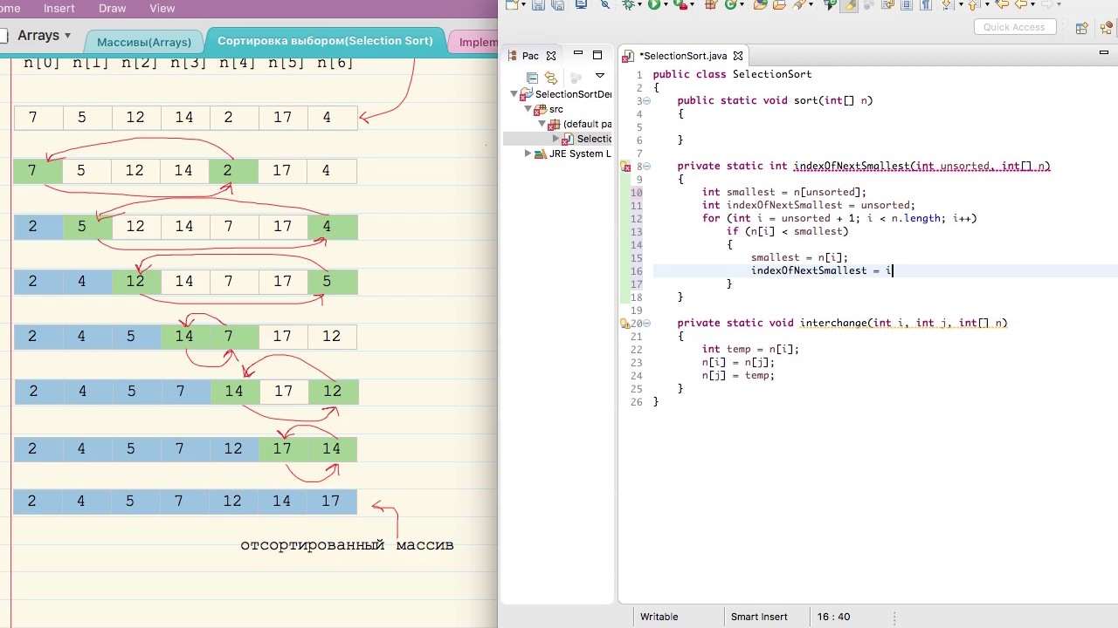Click error marker on line 8
Image resolution: width=1118 pixels, height=628 pixels.
pyautogui.click(x=625, y=166)
